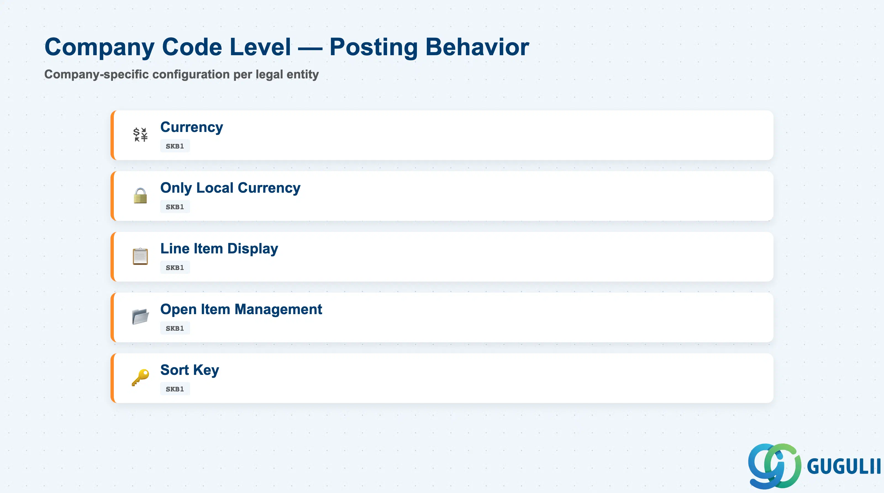Click the SKB1 tag under Open Item Management
The height and width of the screenshot is (493, 884).
[x=175, y=328]
